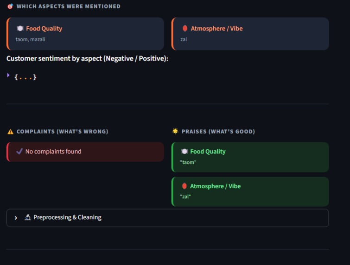
Task: Expand the collapsed JSON sentiment object
Action: [x=8, y=75]
